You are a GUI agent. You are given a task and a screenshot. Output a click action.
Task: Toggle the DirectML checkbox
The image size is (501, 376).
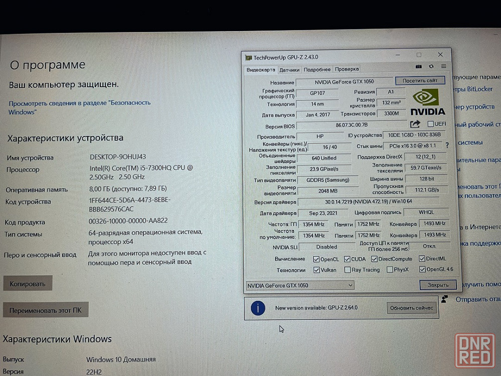[422, 258]
